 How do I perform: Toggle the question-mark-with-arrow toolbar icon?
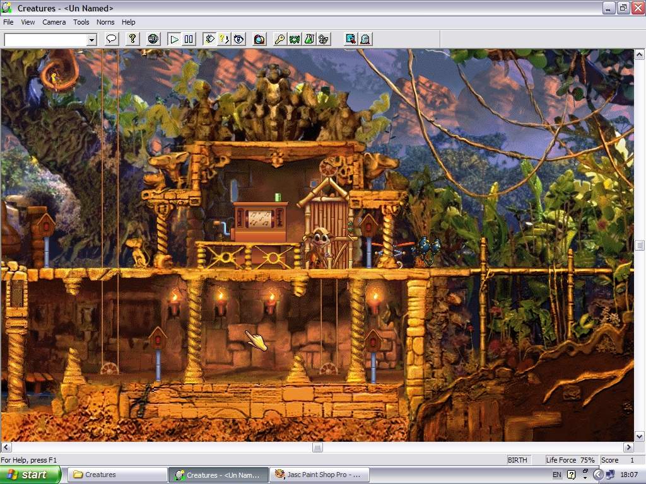coord(224,39)
